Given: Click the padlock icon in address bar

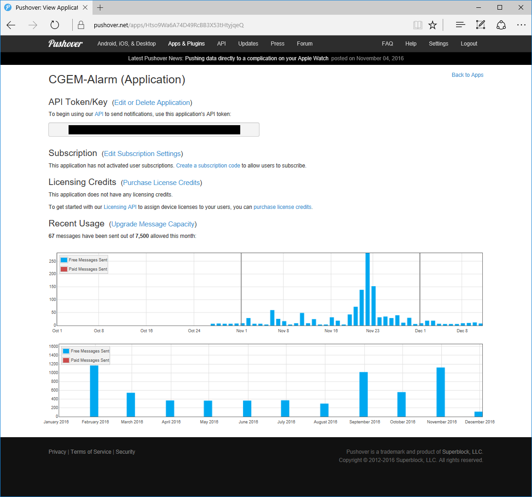Looking at the screenshot, I should tap(81, 25).
